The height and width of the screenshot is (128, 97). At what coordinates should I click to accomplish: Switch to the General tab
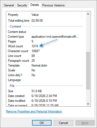[x=9, y=5]
